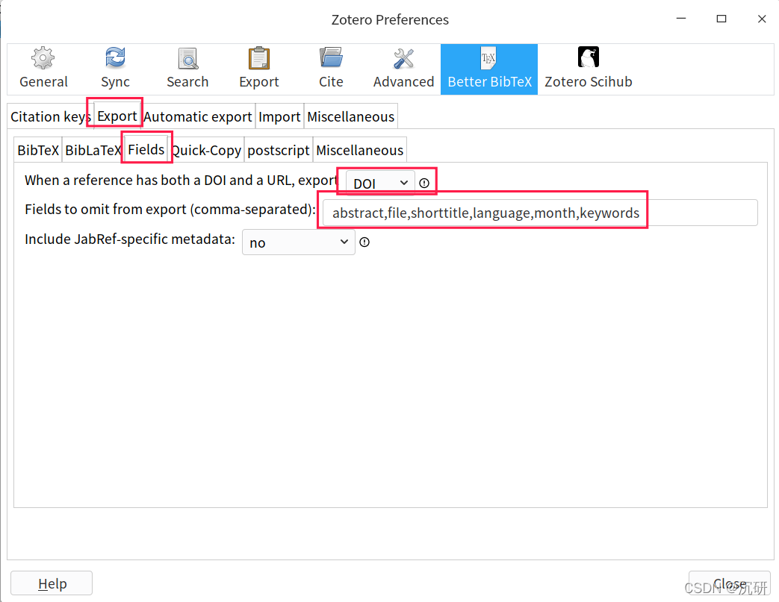779x602 pixels.
Task: Open the Search preferences pane
Action: tap(187, 69)
